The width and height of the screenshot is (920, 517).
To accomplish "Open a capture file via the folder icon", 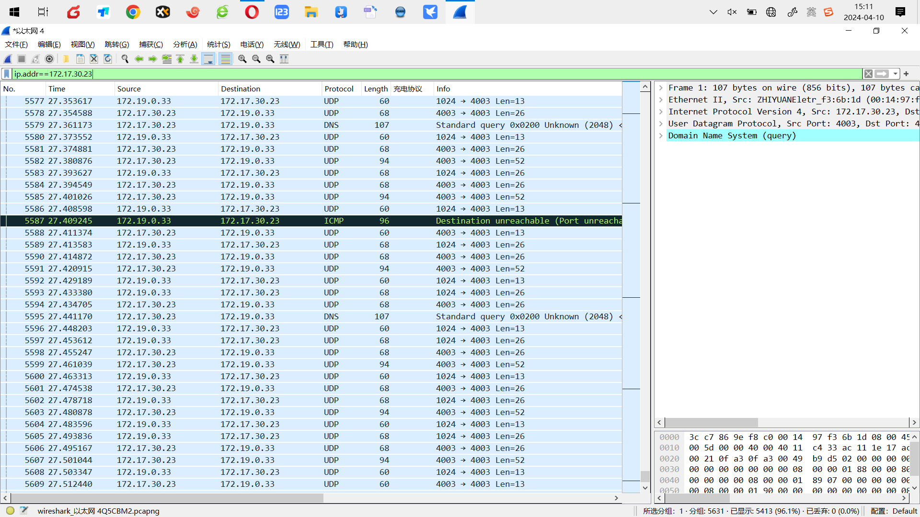I will pyautogui.click(x=66, y=59).
